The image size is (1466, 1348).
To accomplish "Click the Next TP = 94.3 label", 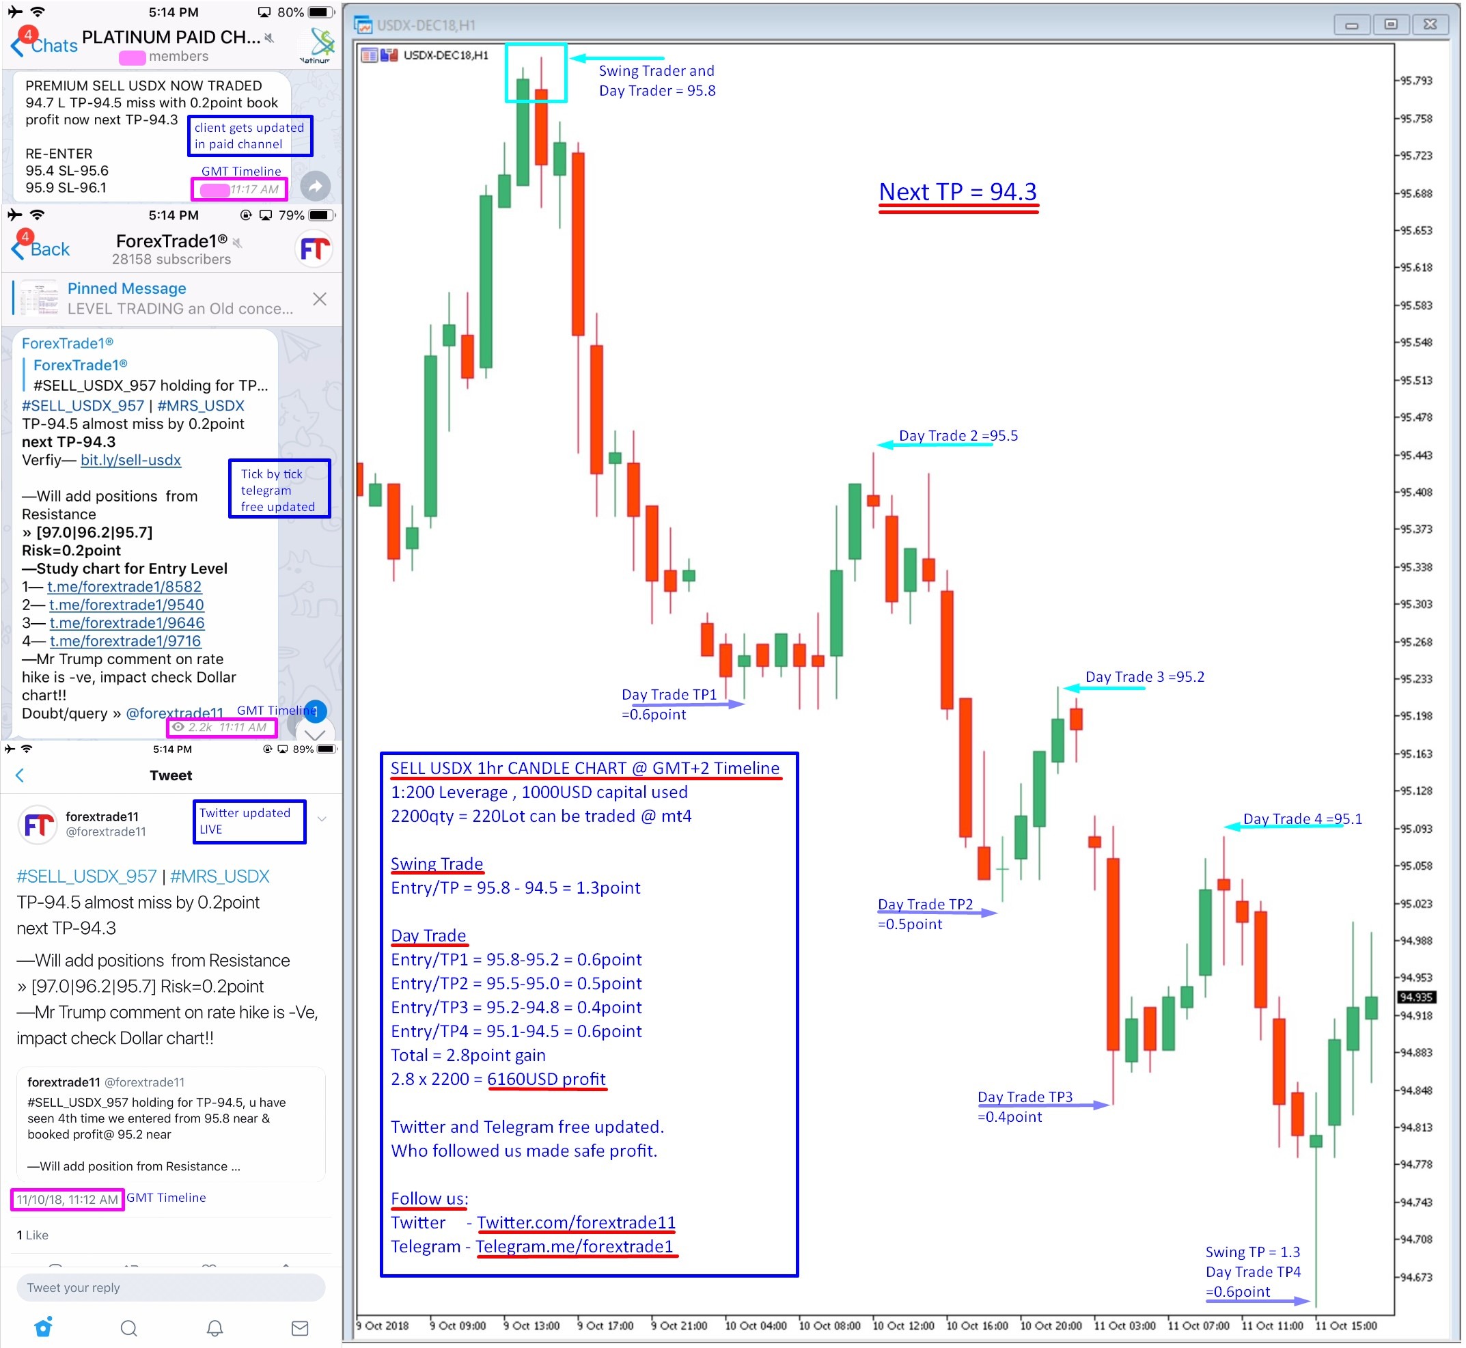I will point(958,192).
